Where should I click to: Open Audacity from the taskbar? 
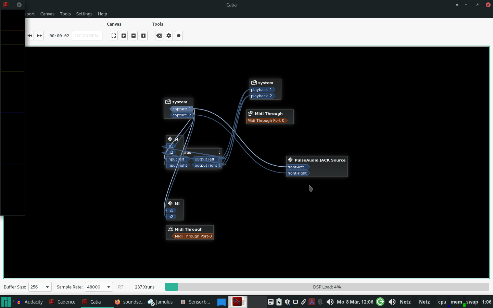(34, 302)
